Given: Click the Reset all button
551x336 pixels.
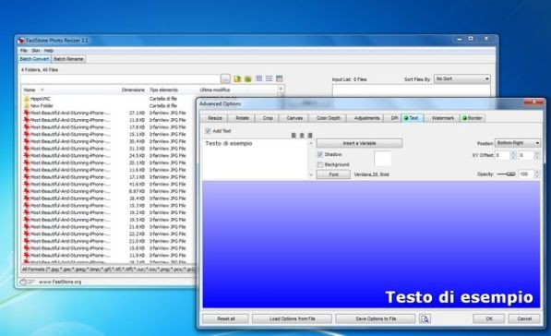Looking at the screenshot, I should pos(225,318).
